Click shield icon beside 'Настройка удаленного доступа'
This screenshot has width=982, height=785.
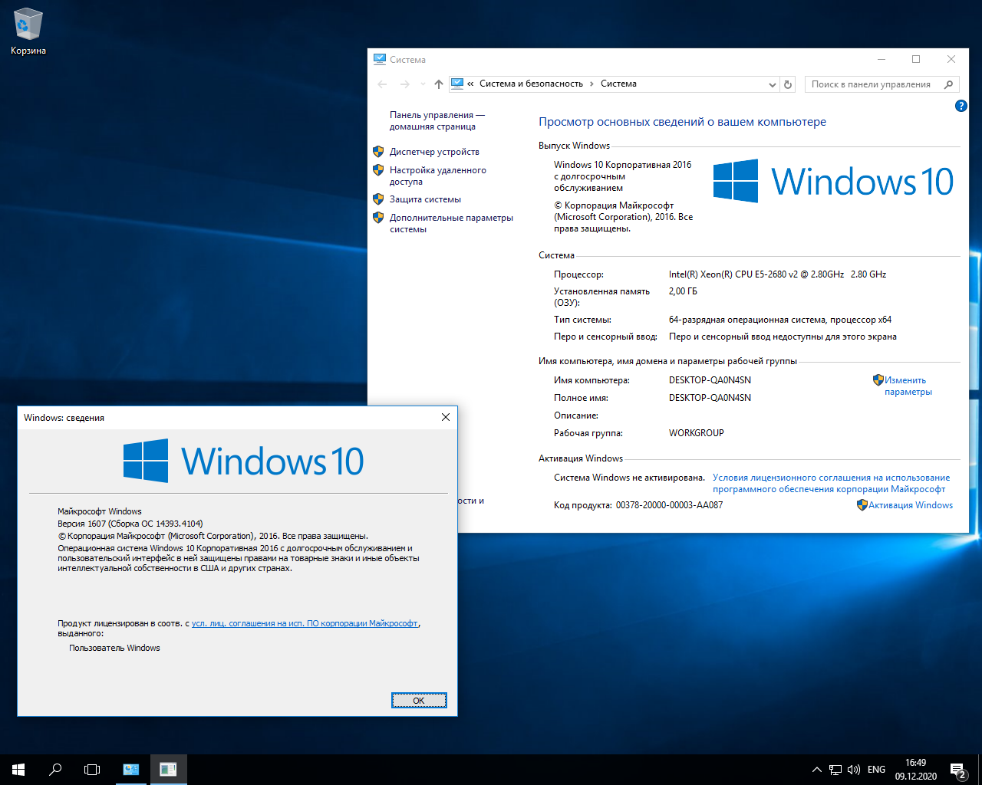pos(378,170)
